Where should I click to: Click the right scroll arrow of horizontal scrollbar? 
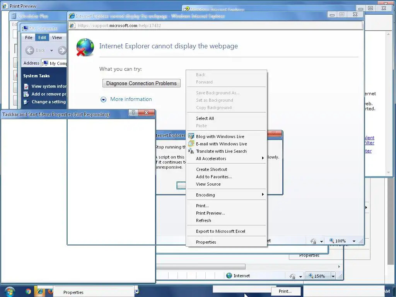(339, 266)
